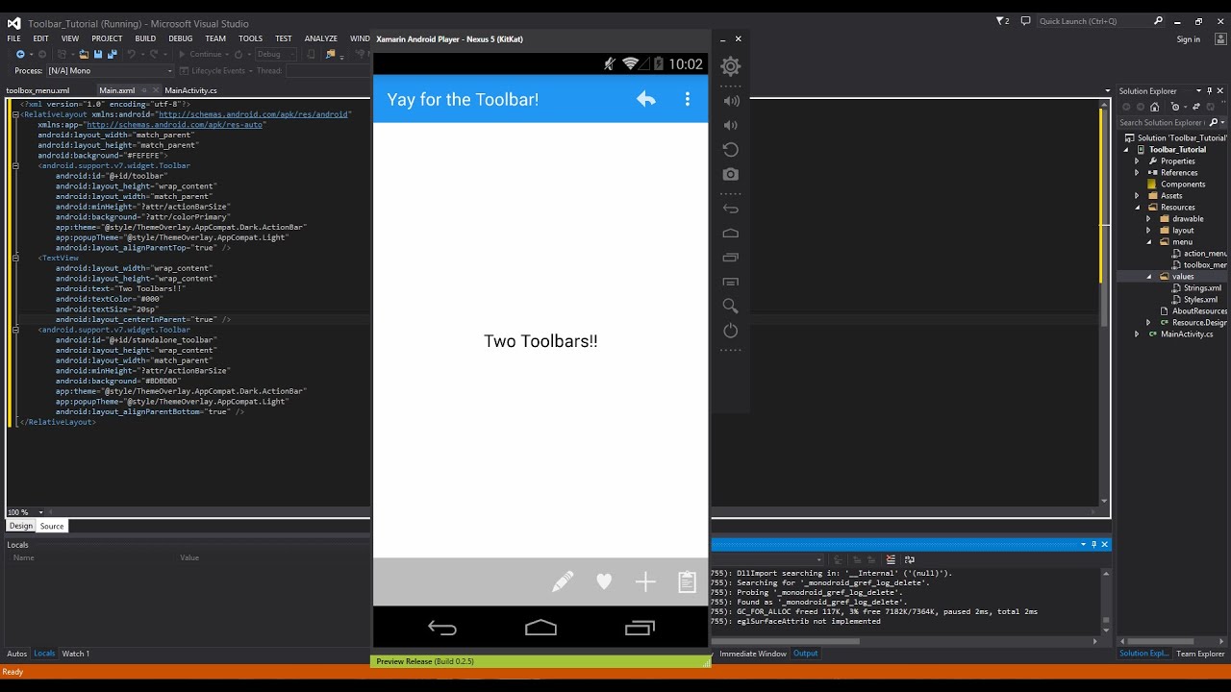This screenshot has height=692, width=1231.
Task: Toggle auto-hide pin on the Output pane
Action: (1093, 544)
